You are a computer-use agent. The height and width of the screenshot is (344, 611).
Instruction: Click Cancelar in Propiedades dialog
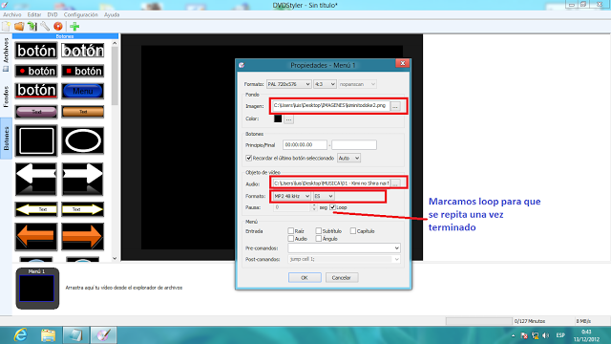(x=342, y=278)
